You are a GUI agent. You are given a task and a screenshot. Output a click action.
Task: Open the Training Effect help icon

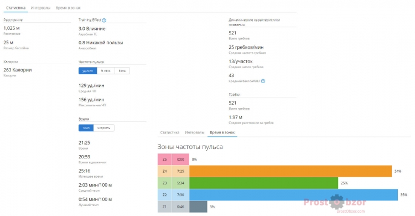104,20
